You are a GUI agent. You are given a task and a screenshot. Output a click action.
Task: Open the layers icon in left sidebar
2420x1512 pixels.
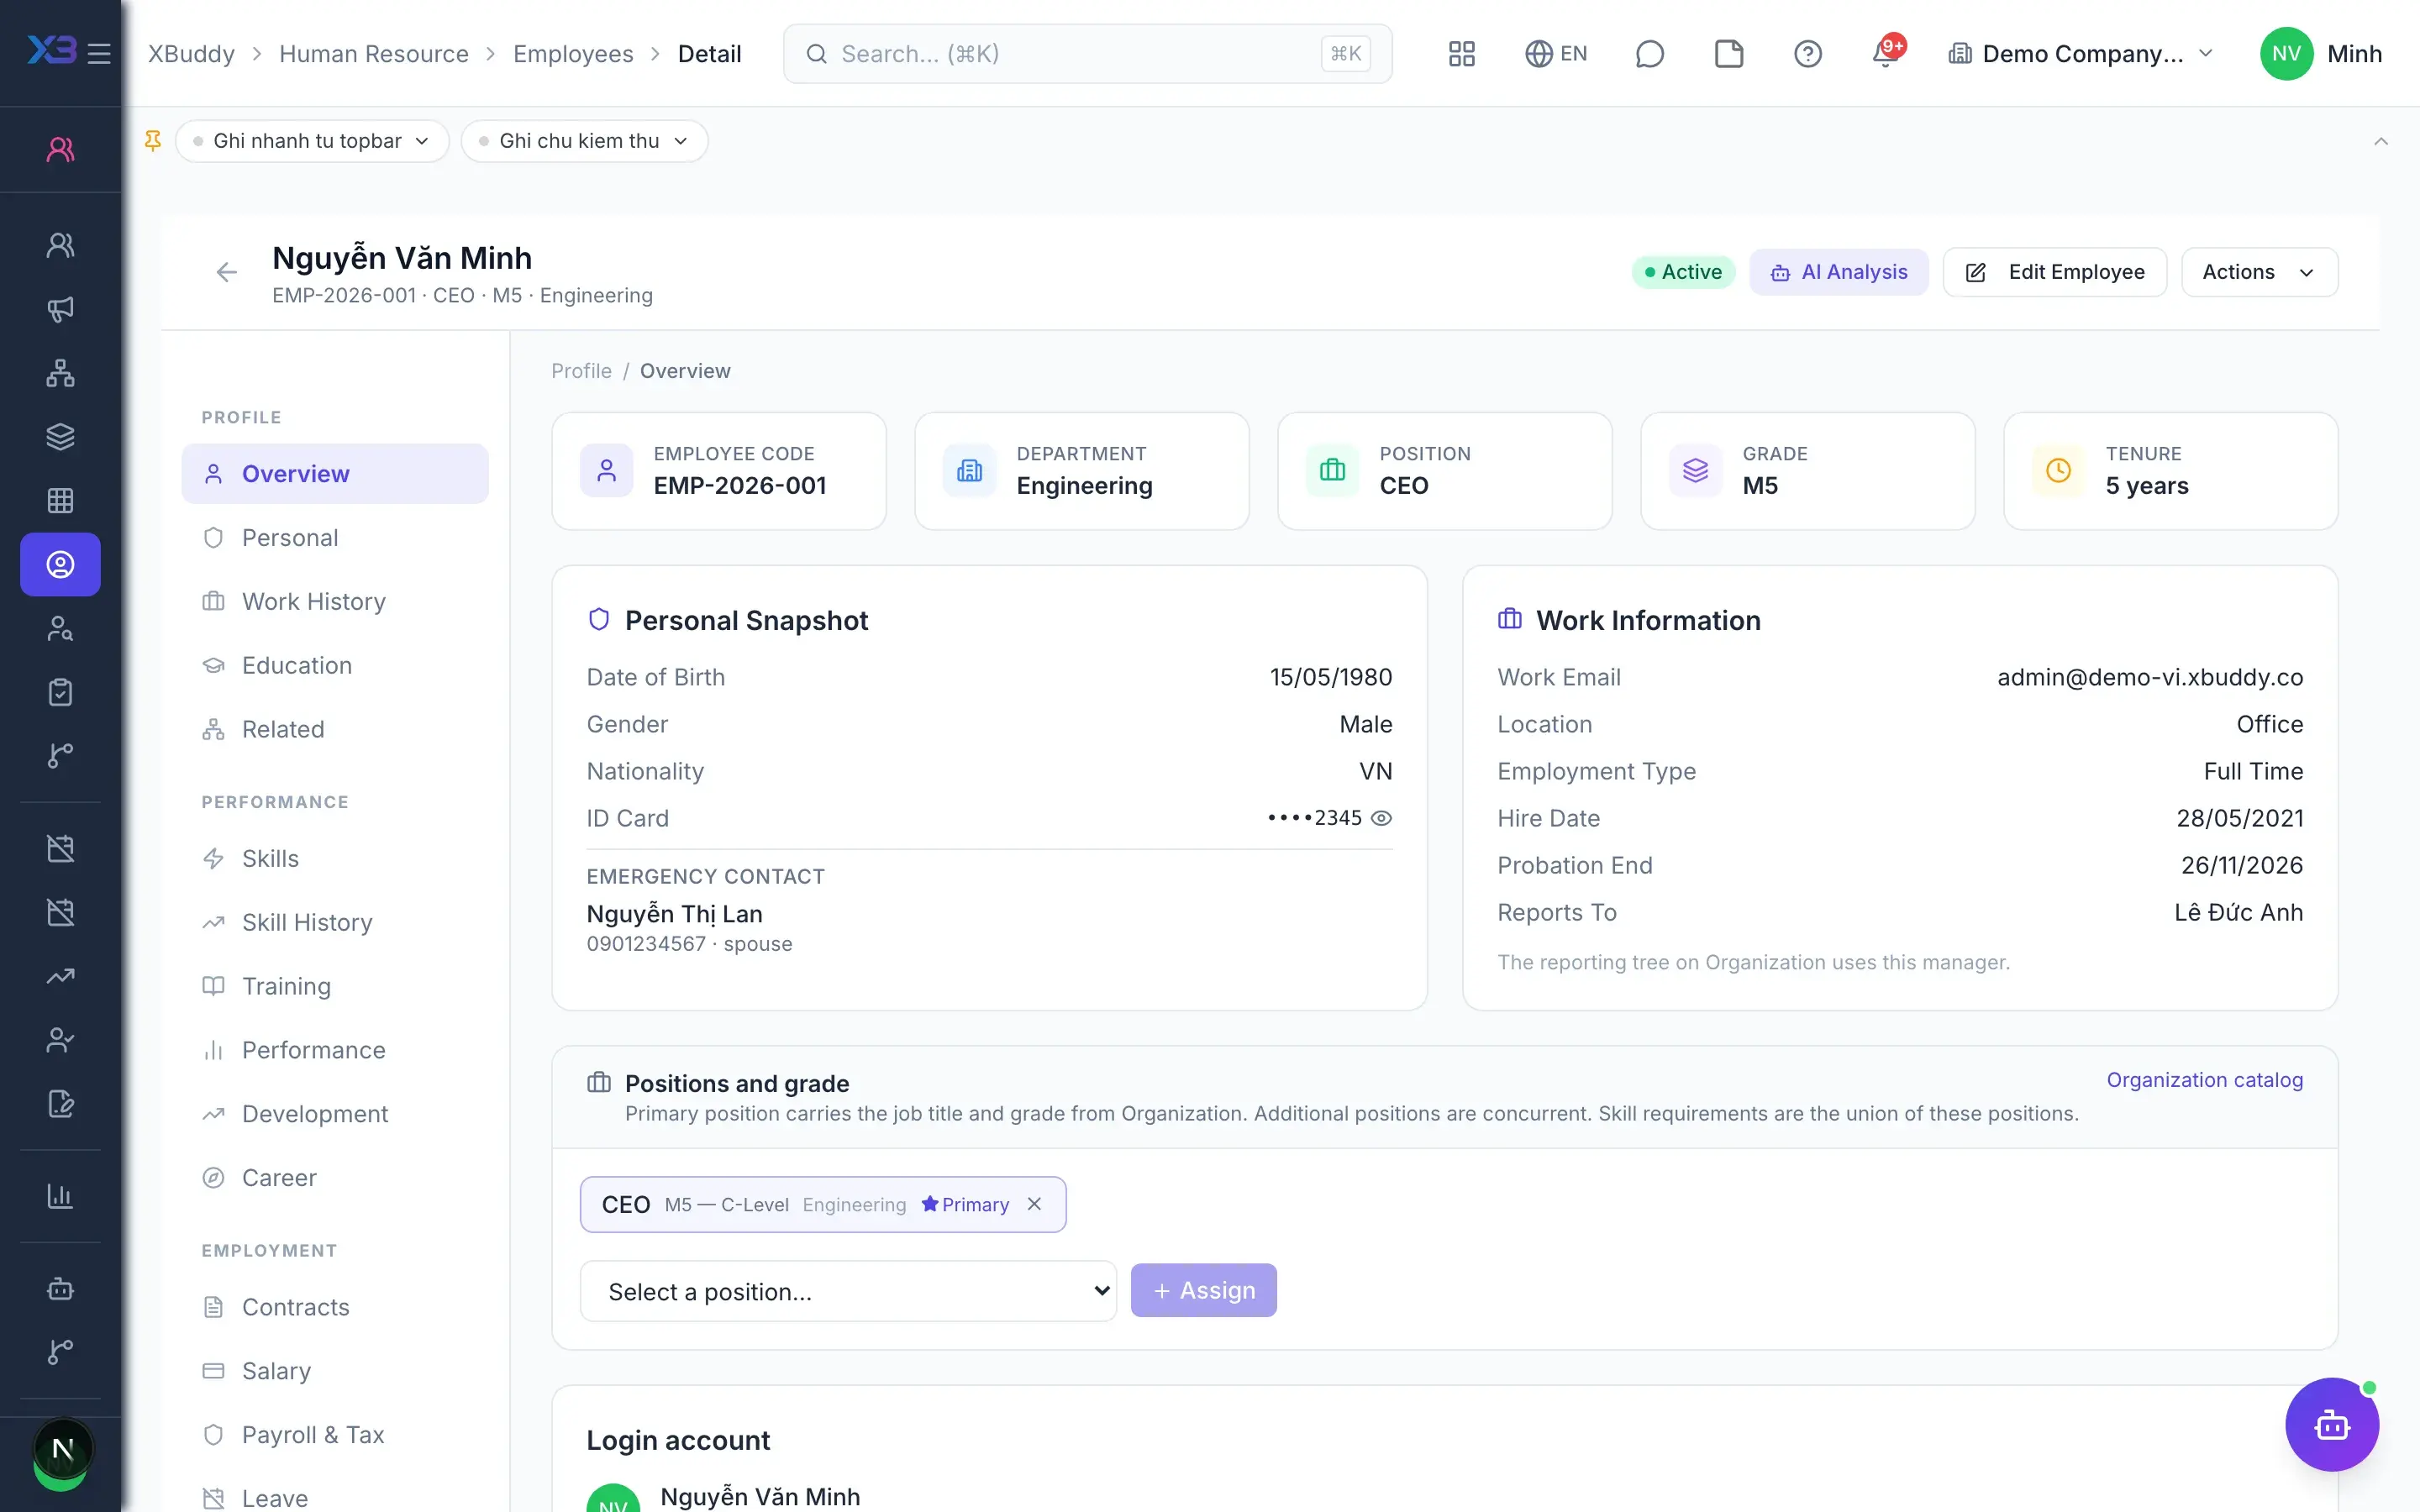click(60, 437)
